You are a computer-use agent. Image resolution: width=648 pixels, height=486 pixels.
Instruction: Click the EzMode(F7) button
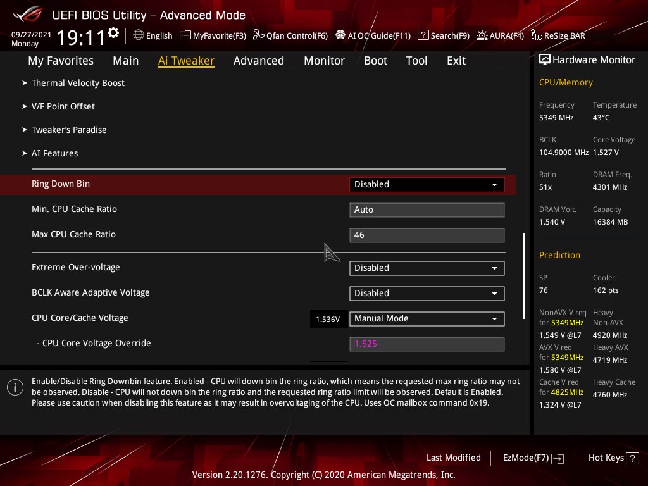point(533,458)
